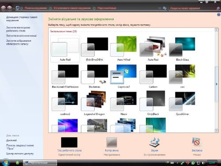Image resolution: width=221 pixels, height=166 pixels.
Task: Click the red tray icon
Action: click(187, 163)
